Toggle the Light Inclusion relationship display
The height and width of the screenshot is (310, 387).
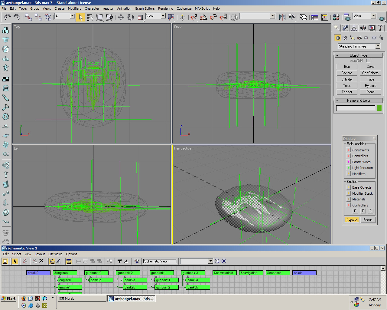348,168
